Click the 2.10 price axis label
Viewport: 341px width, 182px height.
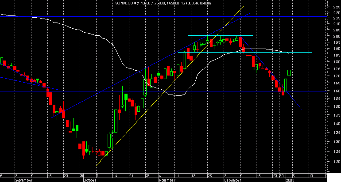pos(337,24)
